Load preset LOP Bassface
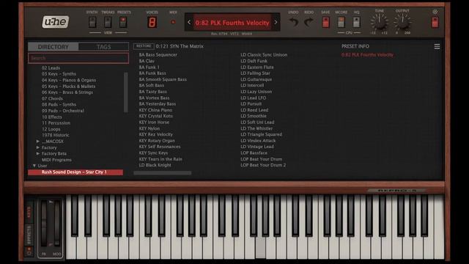This screenshot has height=264, width=469. (x=254, y=153)
